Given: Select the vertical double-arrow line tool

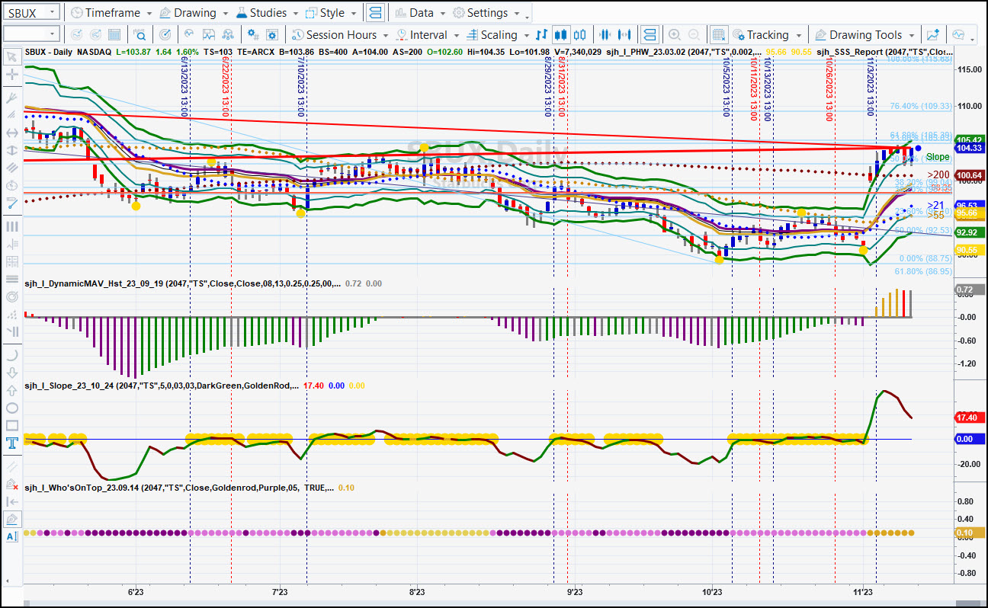Looking at the screenshot, I should 11,152.
